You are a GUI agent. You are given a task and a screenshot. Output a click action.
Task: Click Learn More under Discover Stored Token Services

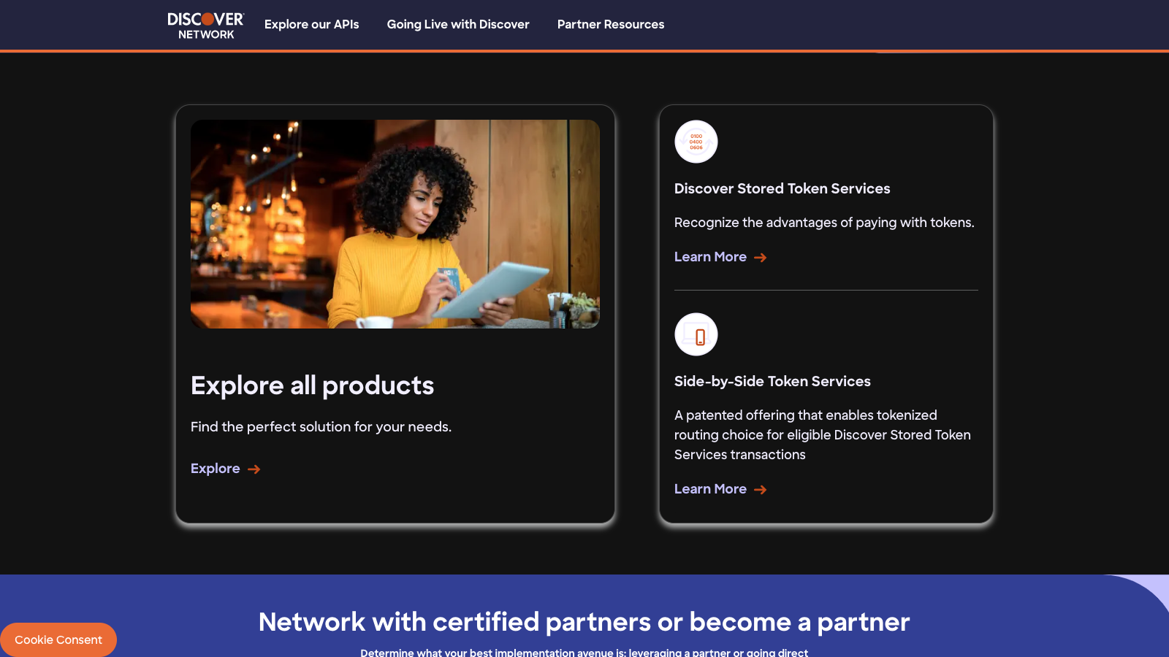[x=710, y=257]
